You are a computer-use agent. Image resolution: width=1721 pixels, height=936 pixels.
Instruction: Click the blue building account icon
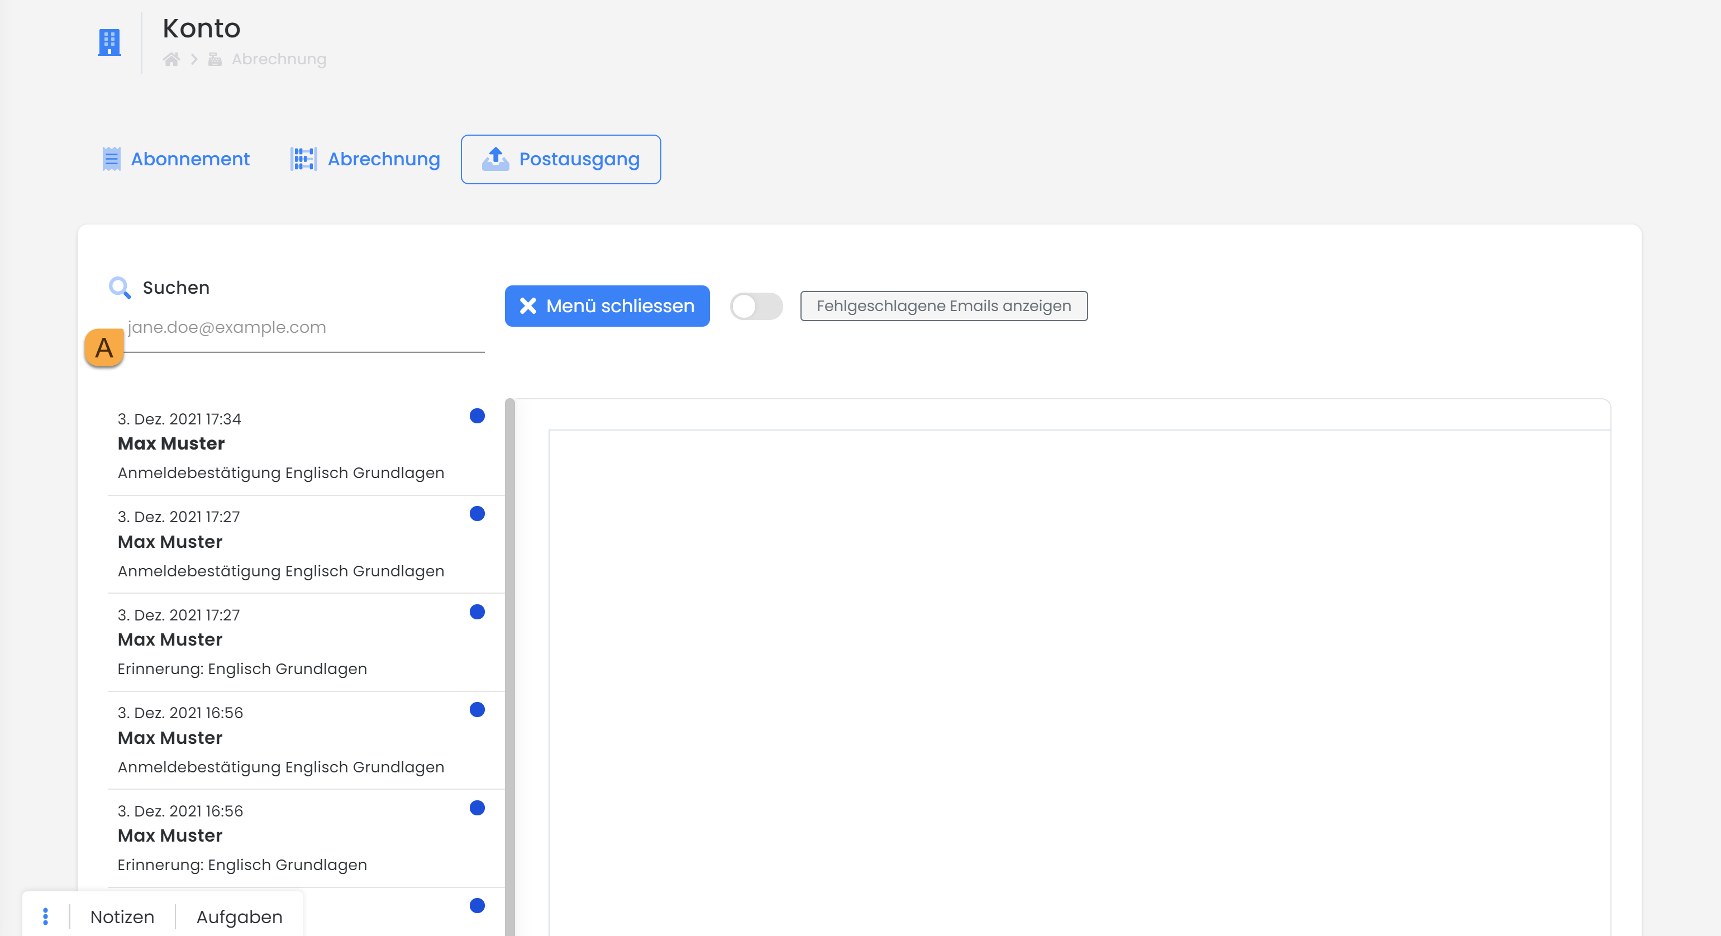[109, 42]
